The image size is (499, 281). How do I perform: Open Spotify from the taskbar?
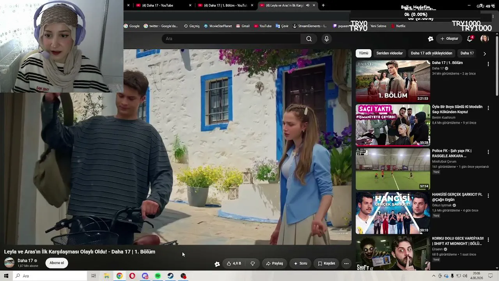[158, 276]
